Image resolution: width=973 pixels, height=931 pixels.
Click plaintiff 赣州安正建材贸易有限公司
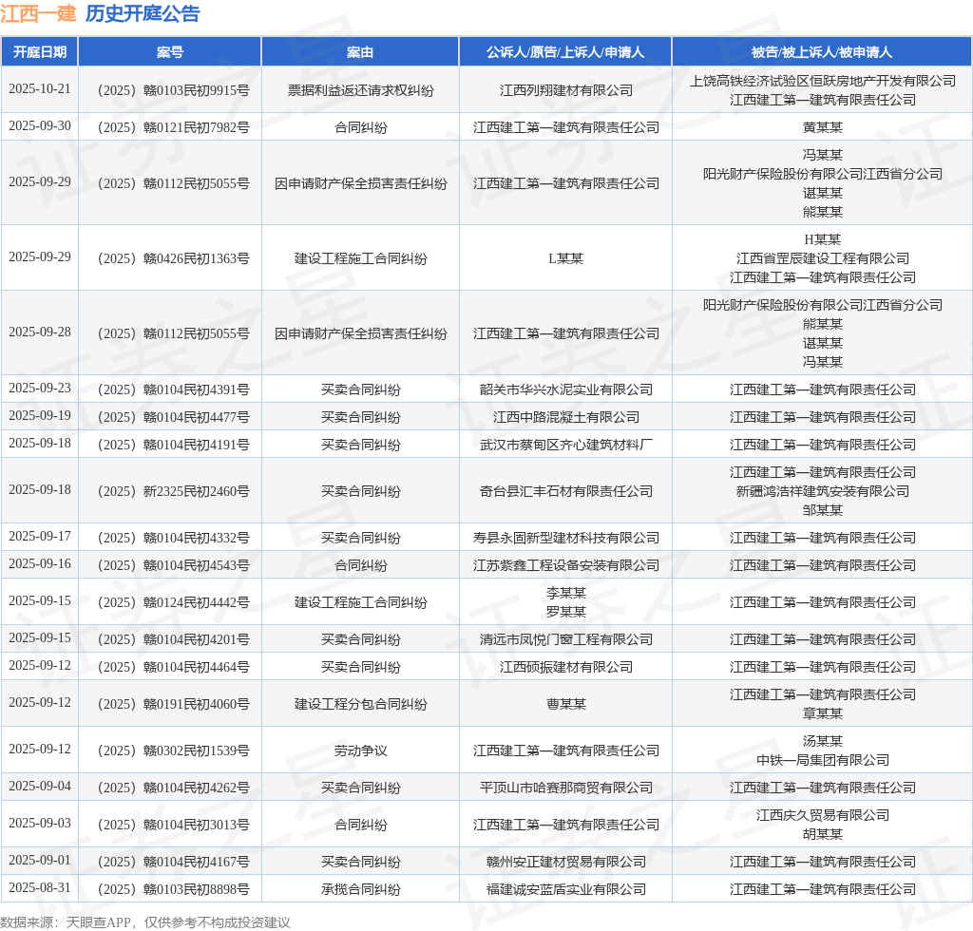tap(566, 863)
